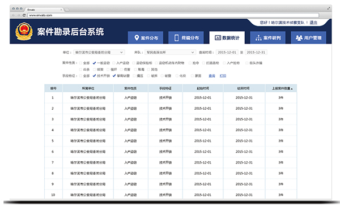Click the 打印 print link
The height and width of the screenshot is (211, 340).
tap(223, 76)
